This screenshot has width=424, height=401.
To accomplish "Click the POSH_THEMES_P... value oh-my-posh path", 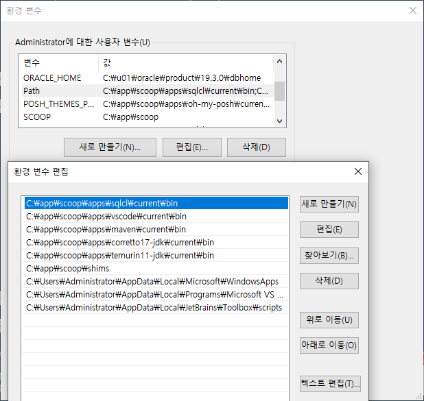I will click(186, 104).
